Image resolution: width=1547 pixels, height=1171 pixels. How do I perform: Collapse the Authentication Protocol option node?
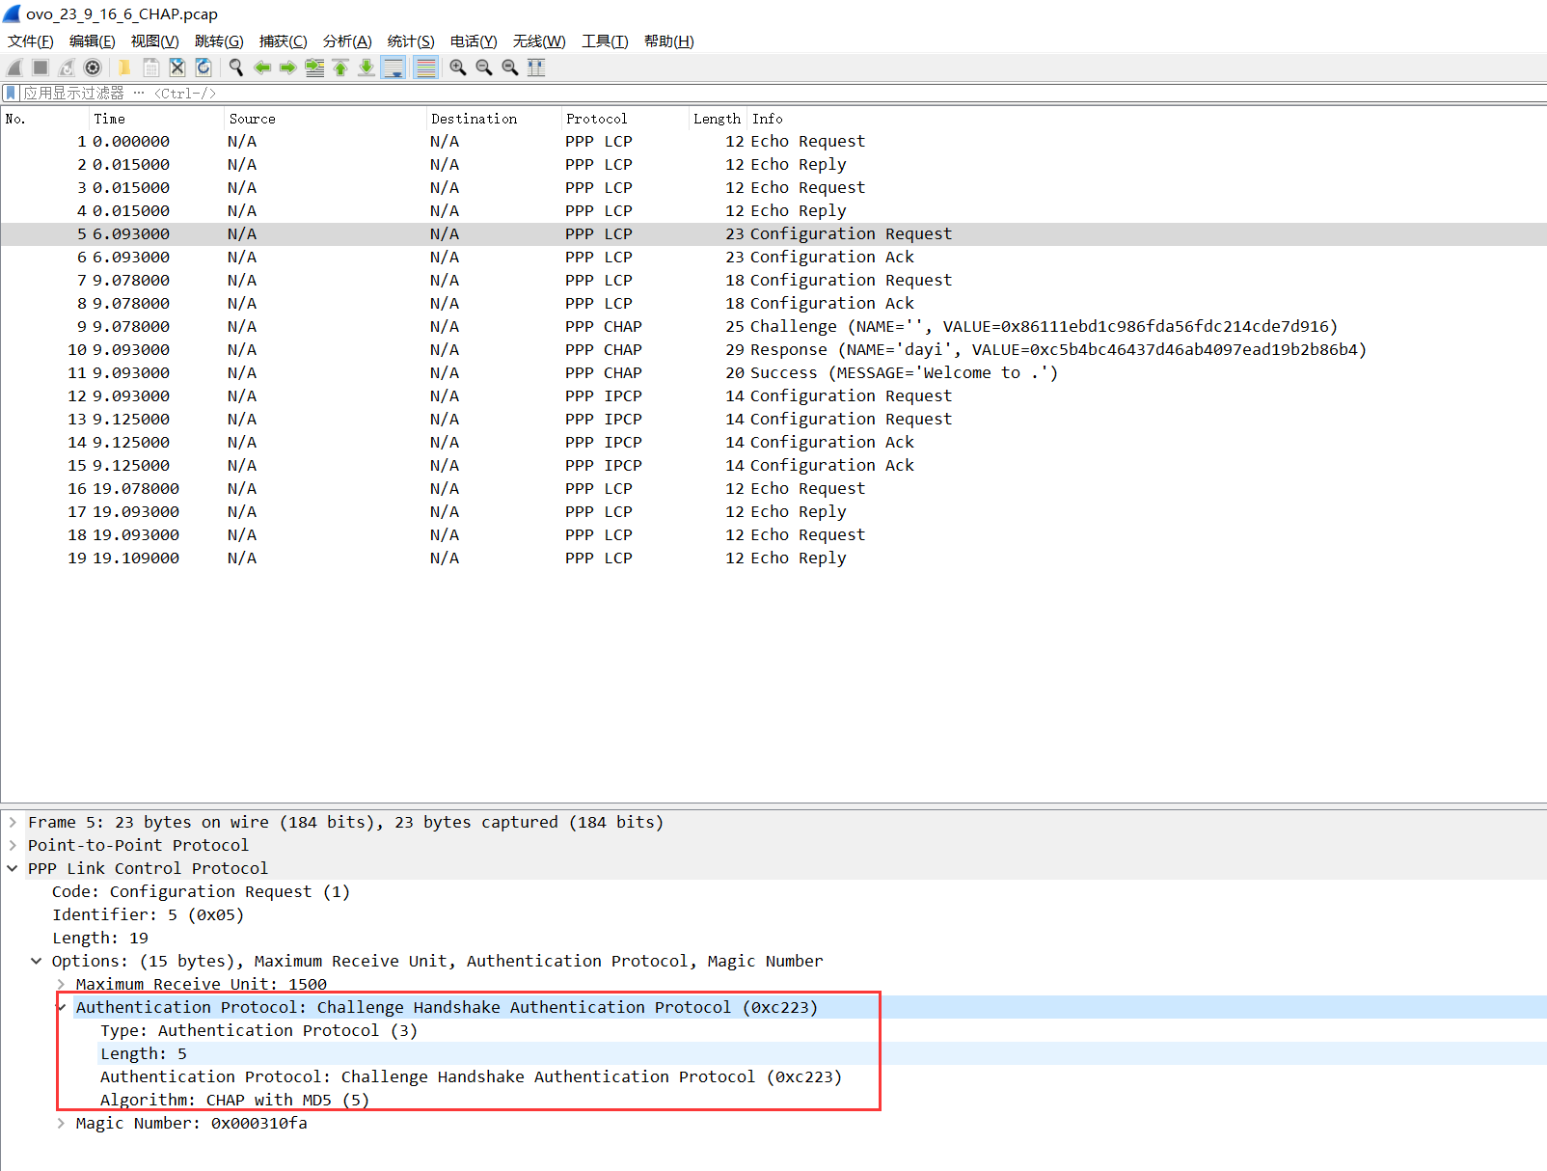click(63, 1008)
